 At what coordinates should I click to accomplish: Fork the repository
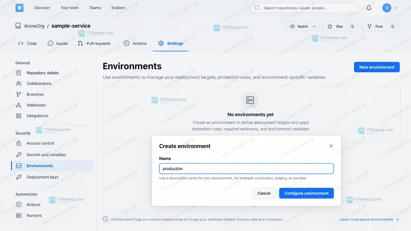coord(375,26)
